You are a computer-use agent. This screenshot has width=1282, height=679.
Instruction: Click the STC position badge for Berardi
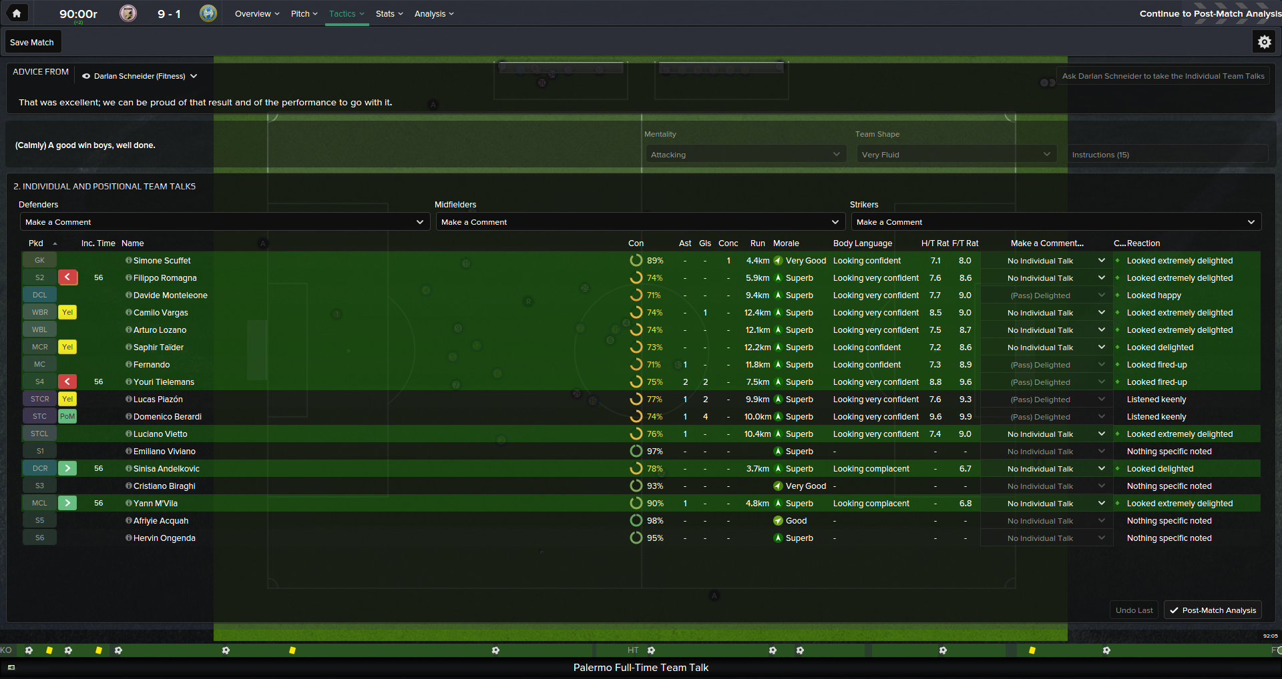(39, 416)
